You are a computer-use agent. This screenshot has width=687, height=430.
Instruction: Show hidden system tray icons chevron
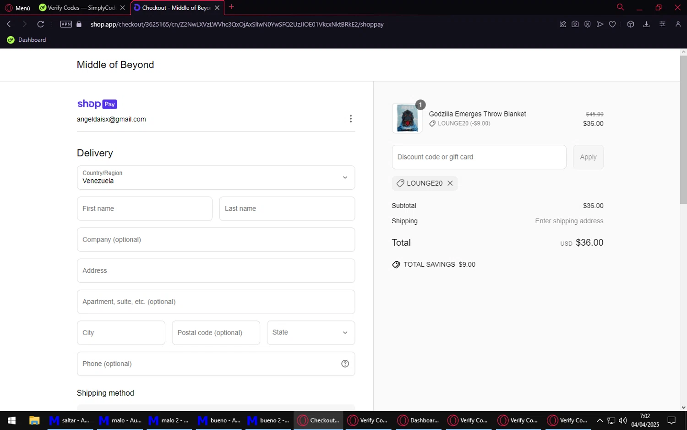click(600, 420)
